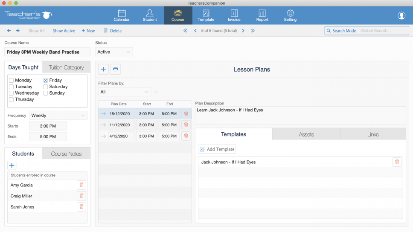Open the Report section
The width and height of the screenshot is (413, 232).
click(x=262, y=15)
